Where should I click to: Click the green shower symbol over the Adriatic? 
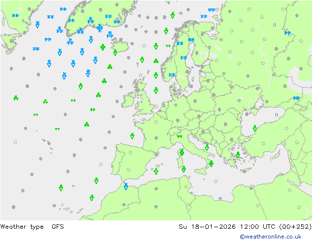pyautogui.click(x=207, y=148)
